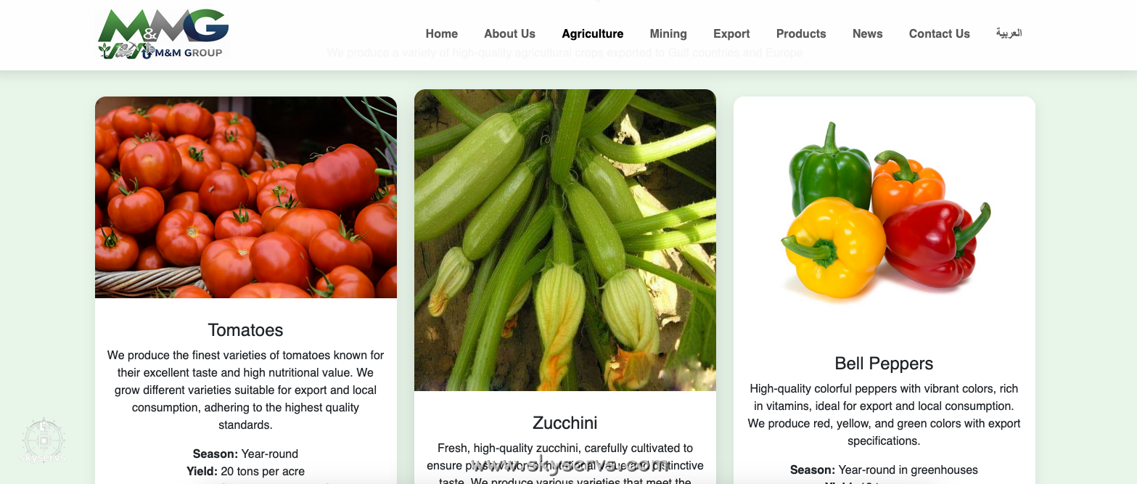Click the skyservs compass watermark icon
The width and height of the screenshot is (1137, 484).
coord(44,440)
